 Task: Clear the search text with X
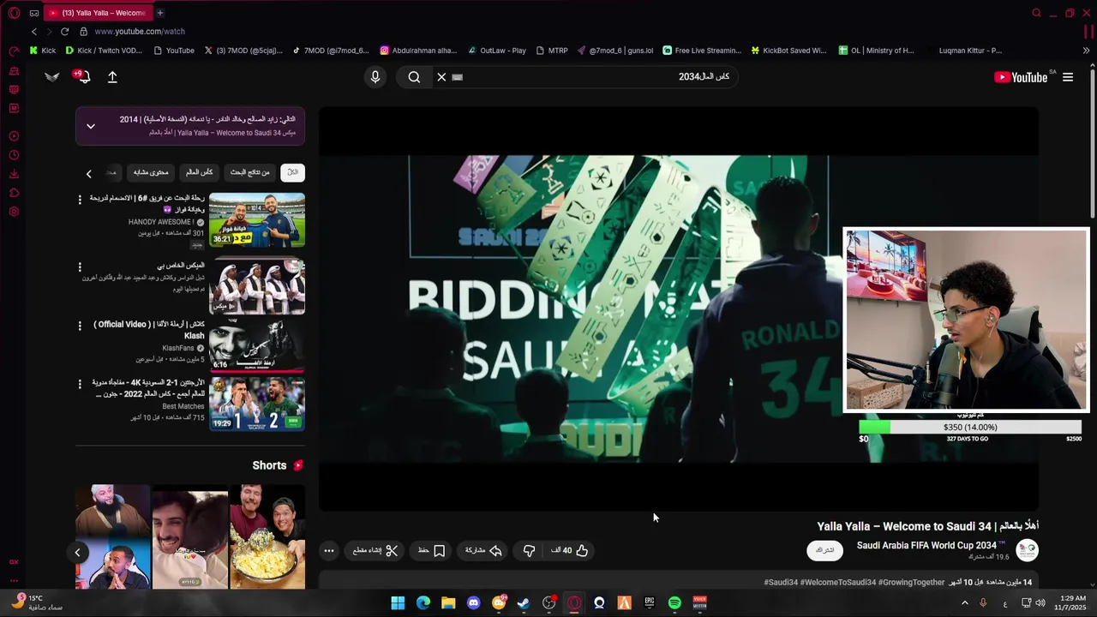(441, 77)
